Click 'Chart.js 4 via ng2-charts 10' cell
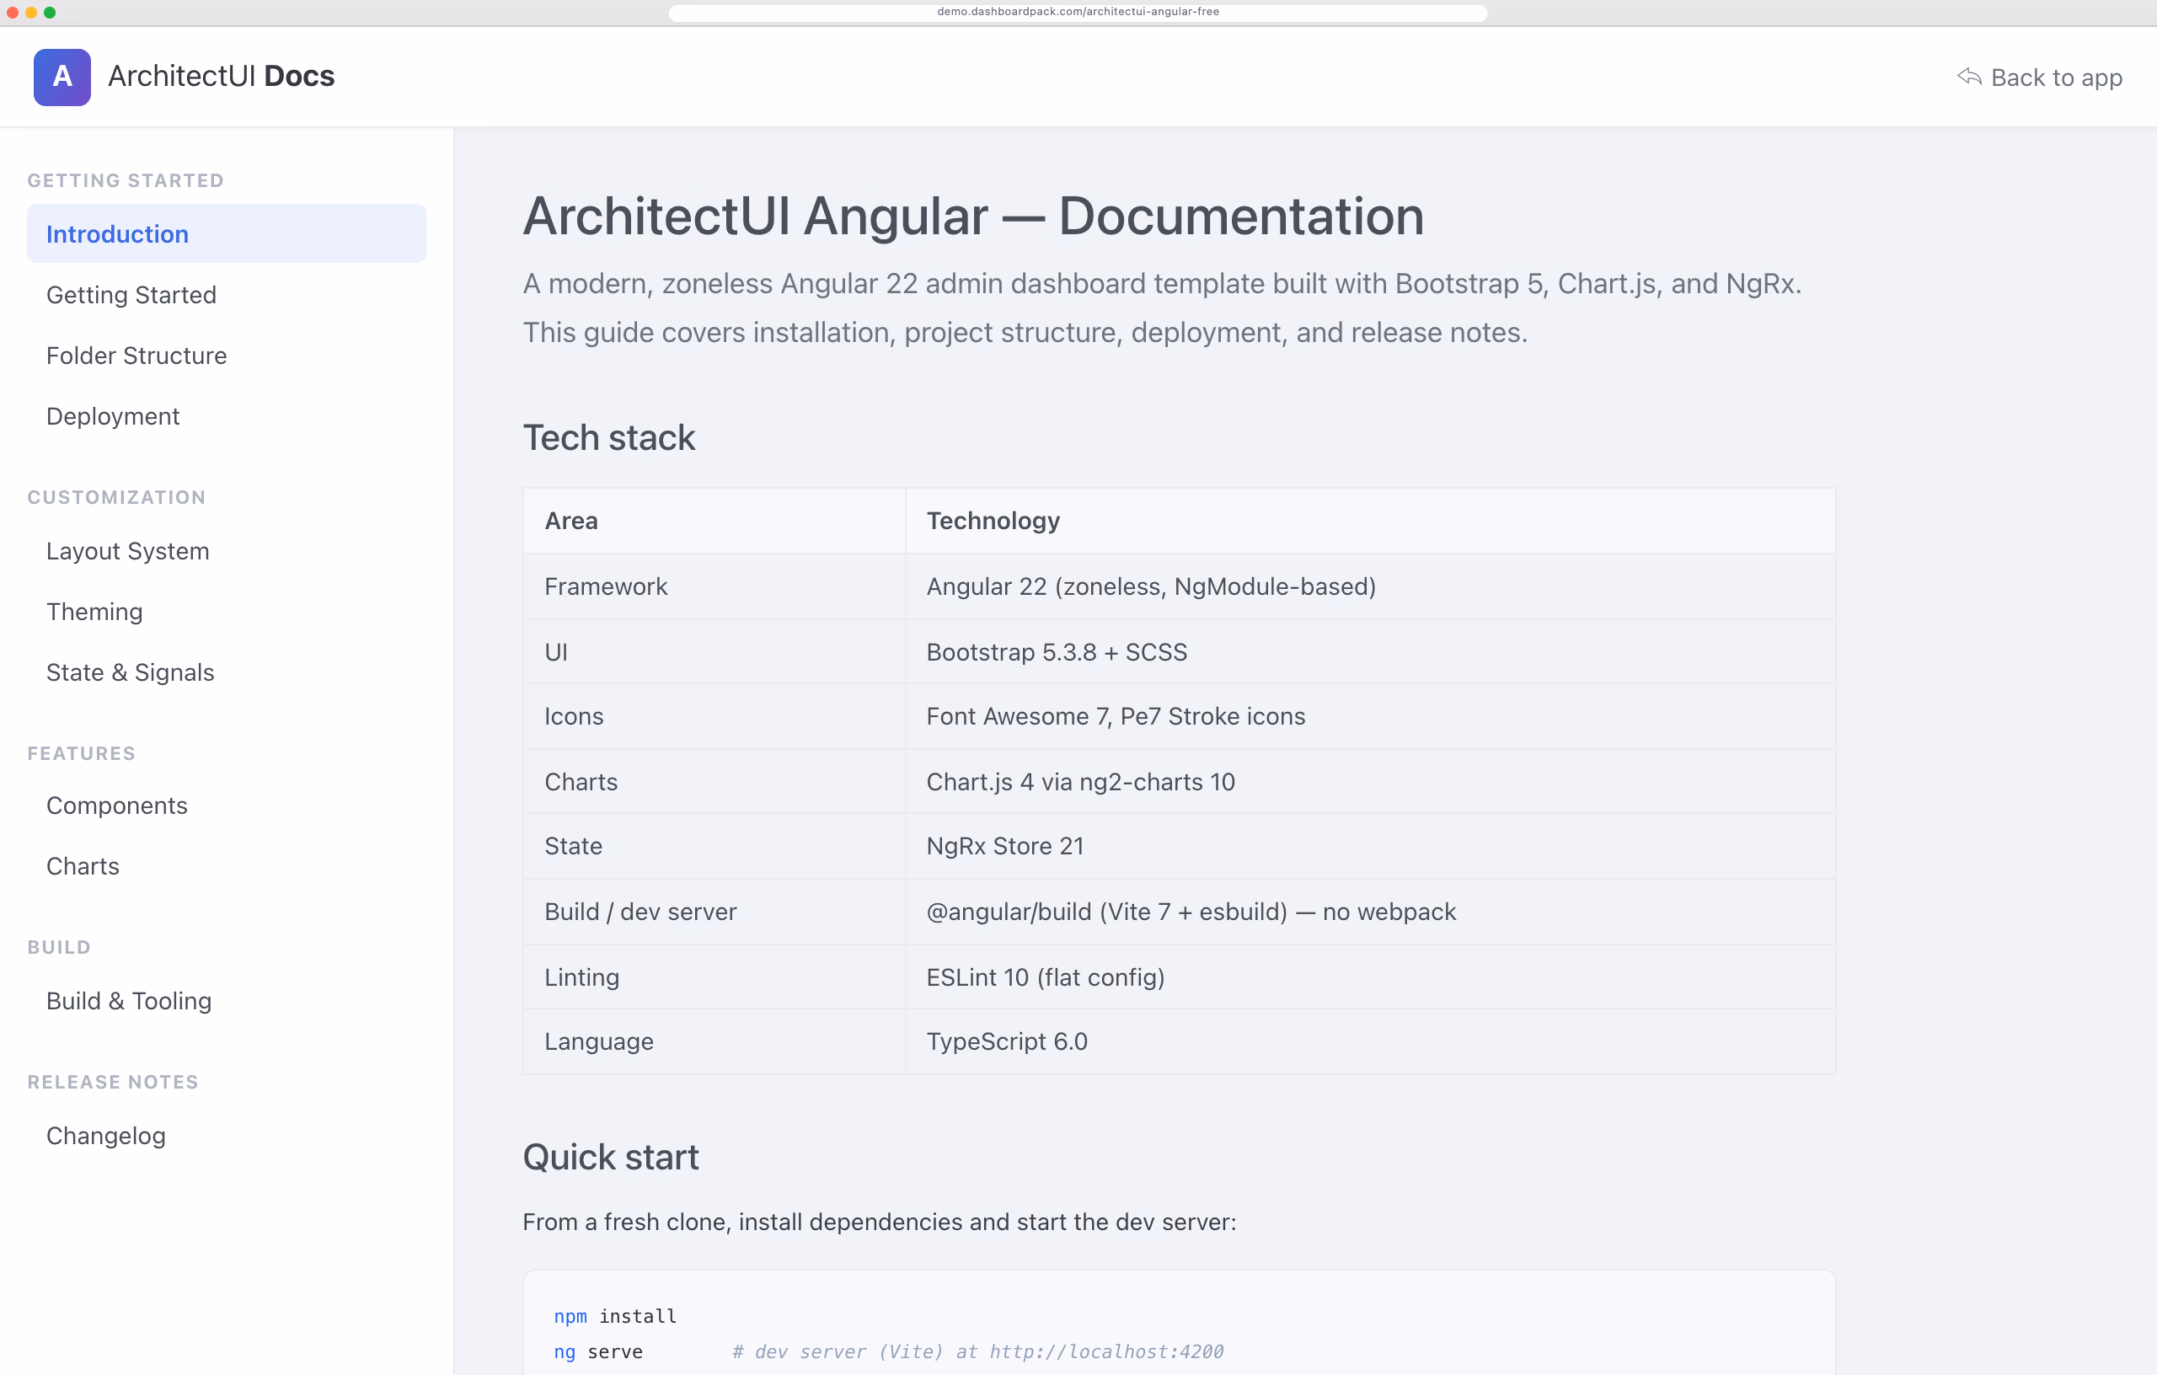 [1371, 782]
